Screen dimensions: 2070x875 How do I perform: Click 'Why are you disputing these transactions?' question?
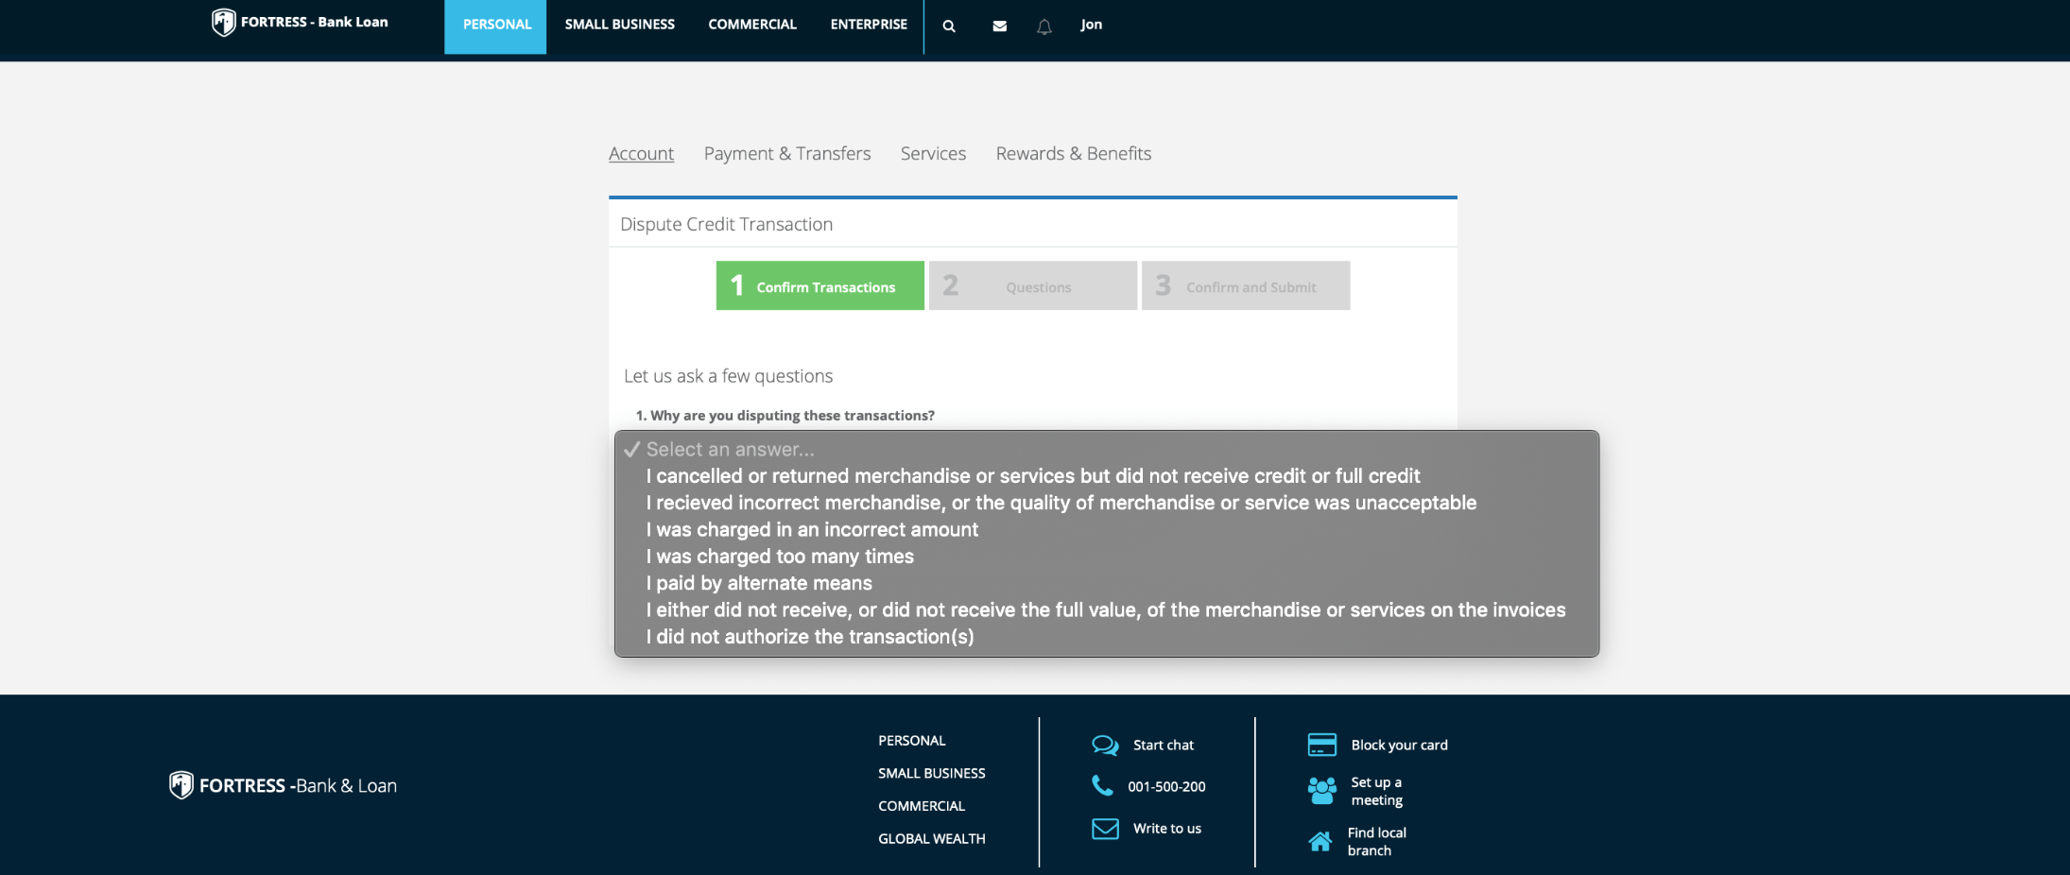pyautogui.click(x=792, y=416)
